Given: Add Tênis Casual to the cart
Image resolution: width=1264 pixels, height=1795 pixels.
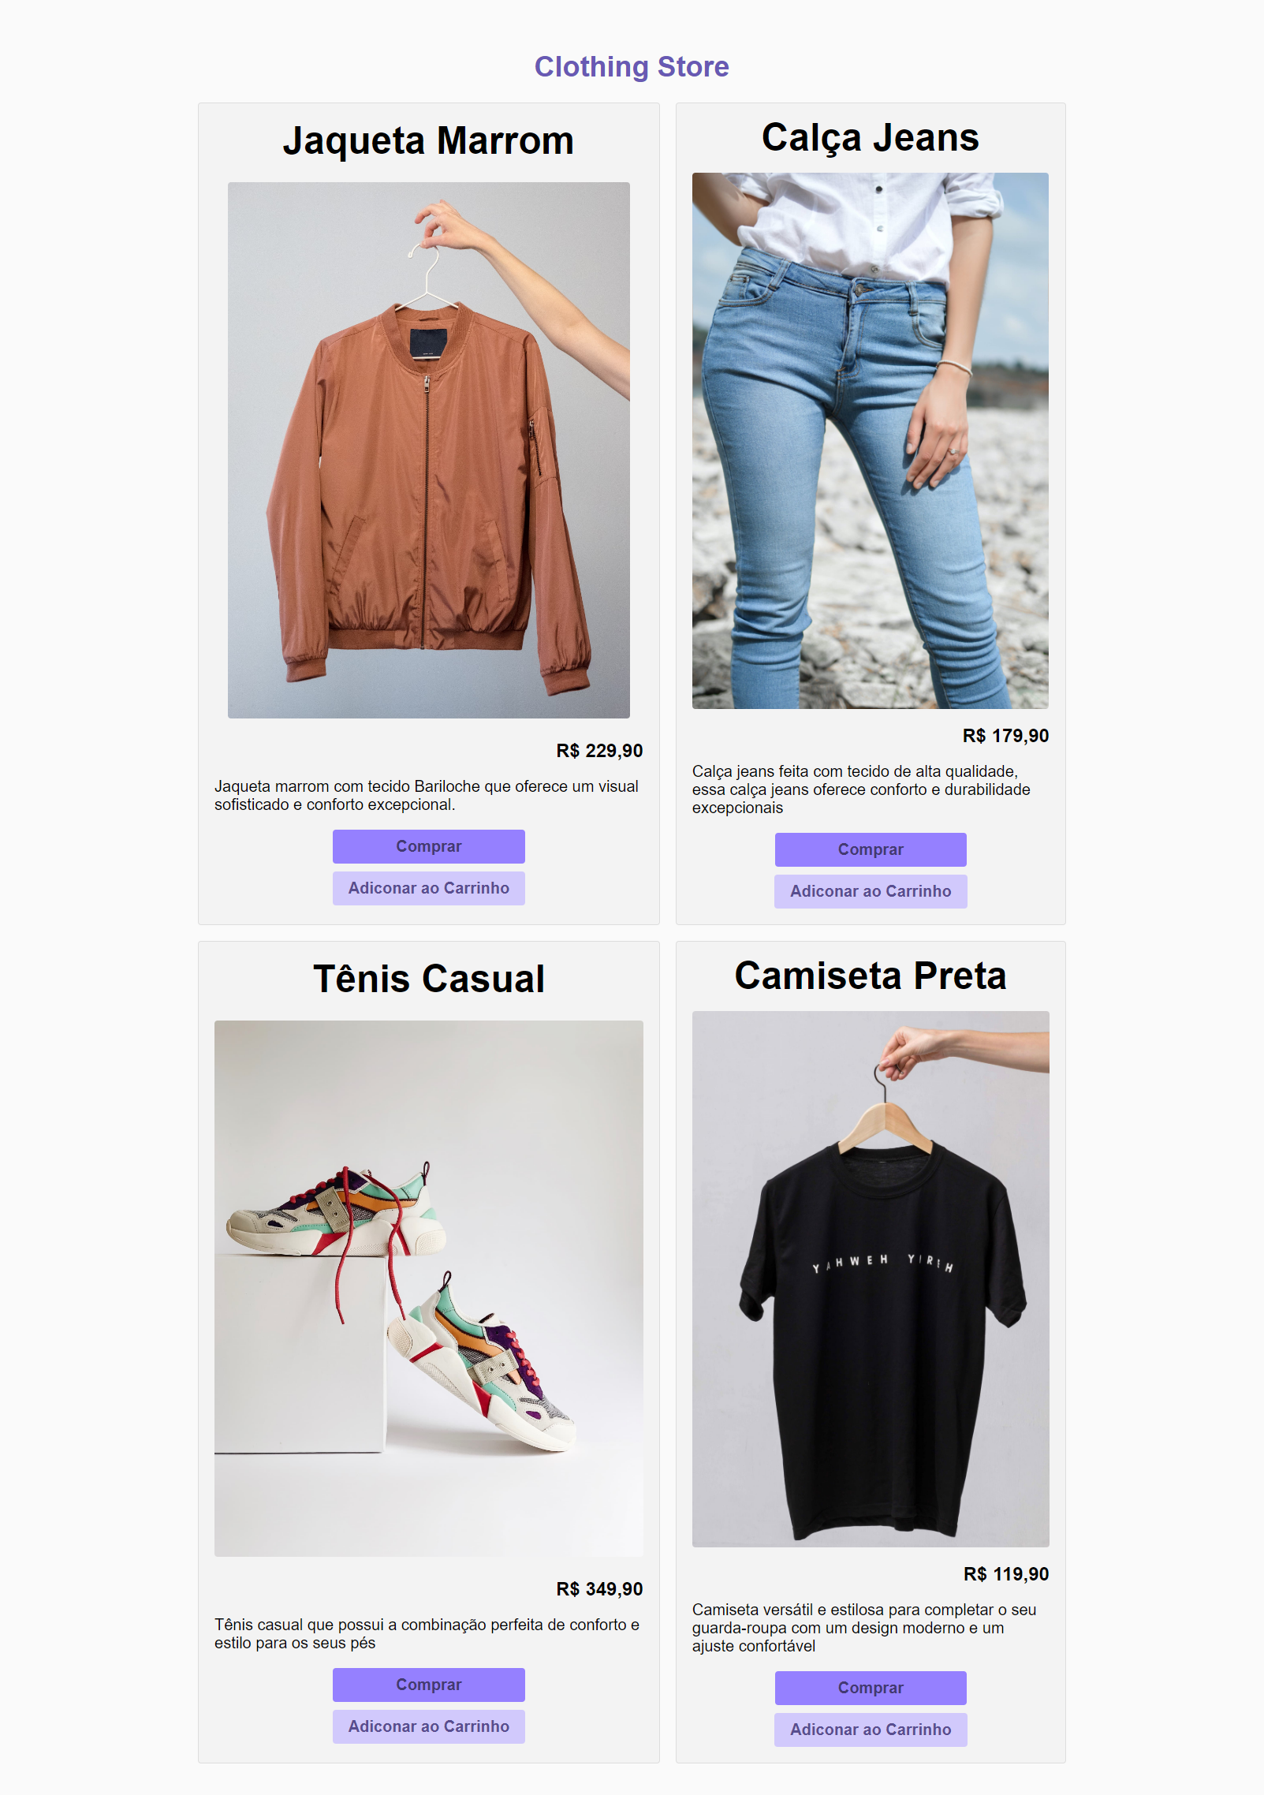Looking at the screenshot, I should coord(428,1726).
